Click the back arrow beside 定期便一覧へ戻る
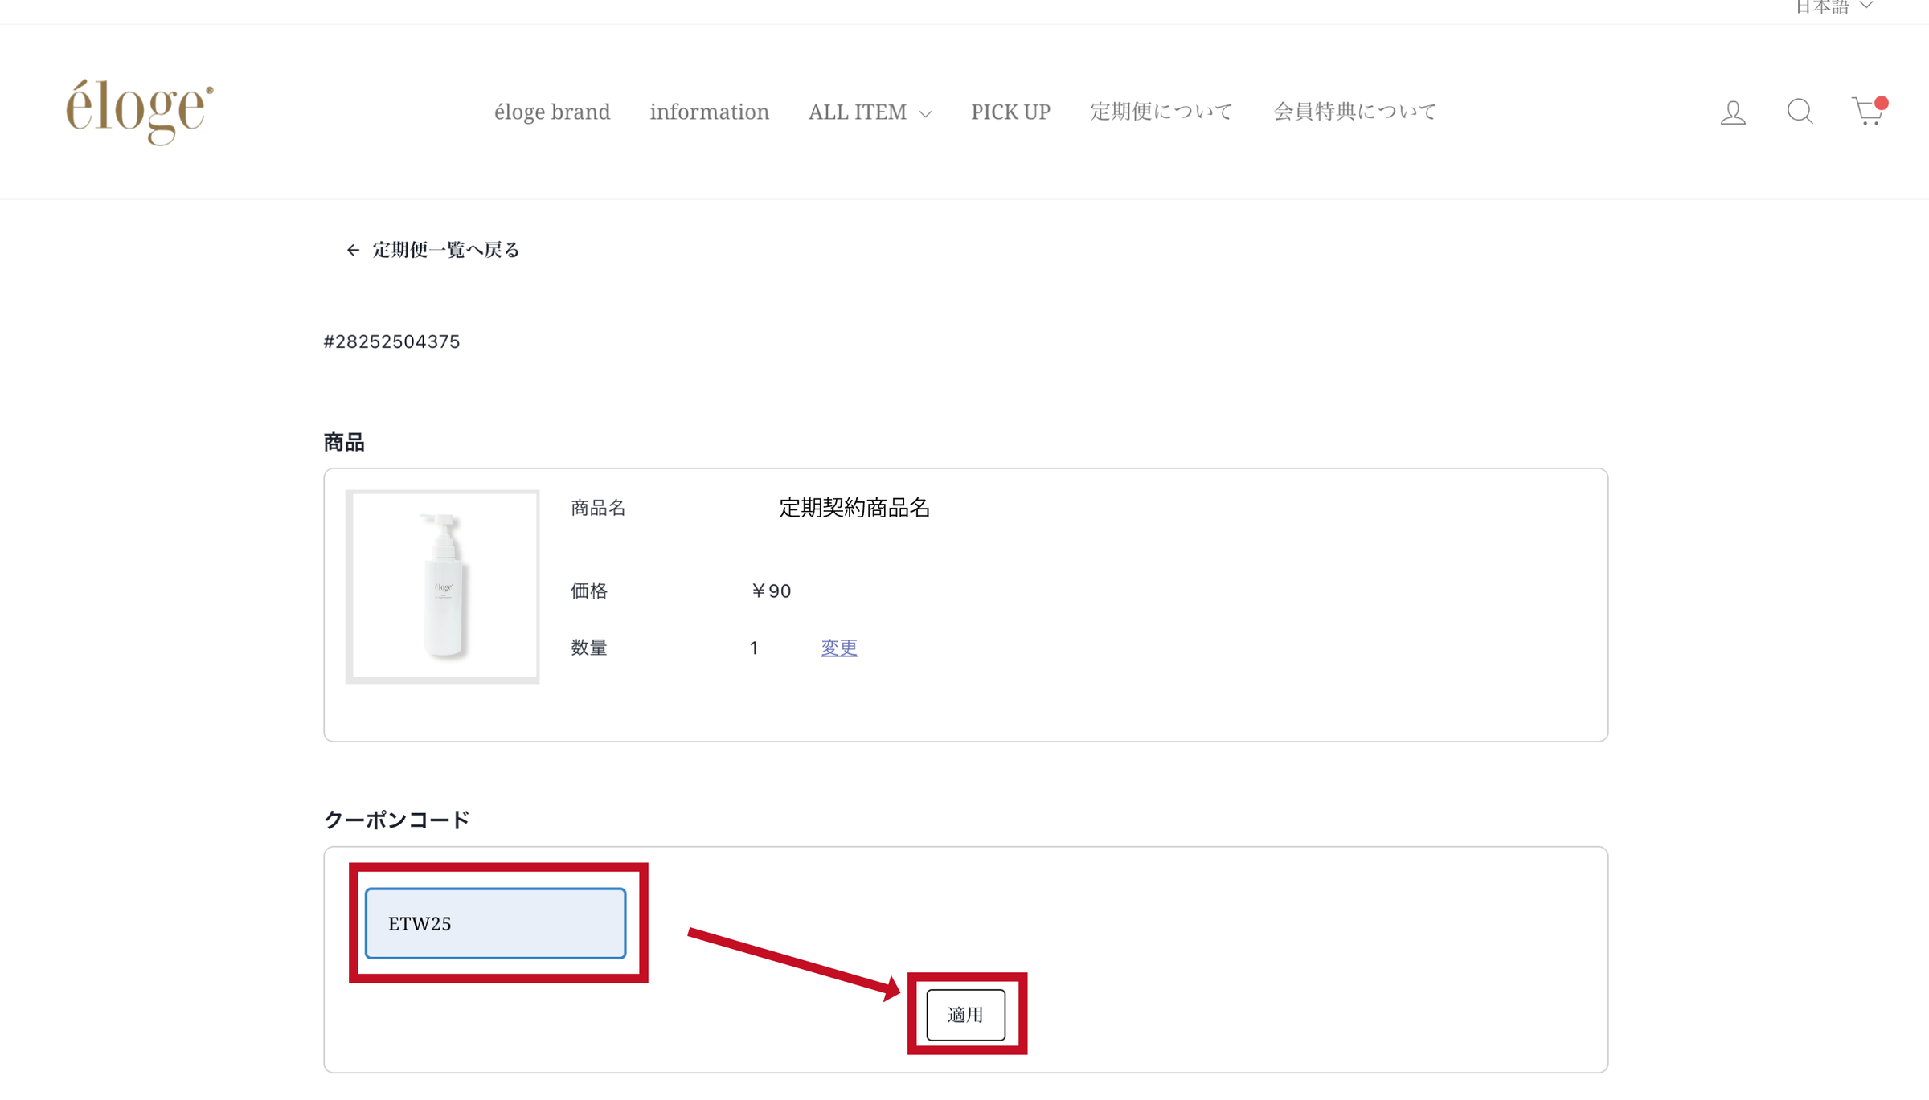1929x1100 pixels. pyautogui.click(x=353, y=251)
